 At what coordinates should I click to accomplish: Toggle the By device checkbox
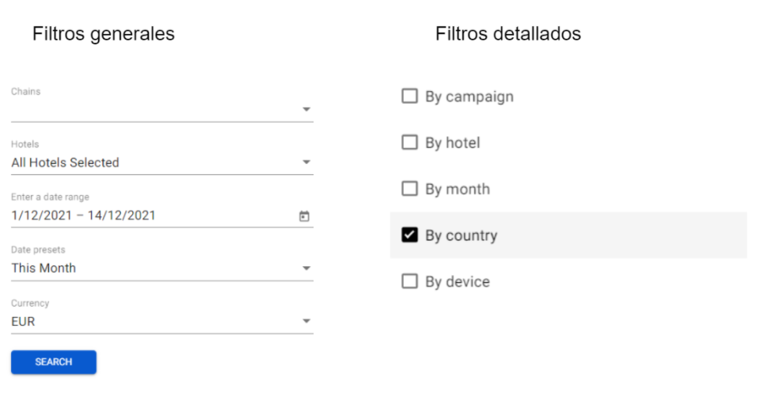point(409,281)
